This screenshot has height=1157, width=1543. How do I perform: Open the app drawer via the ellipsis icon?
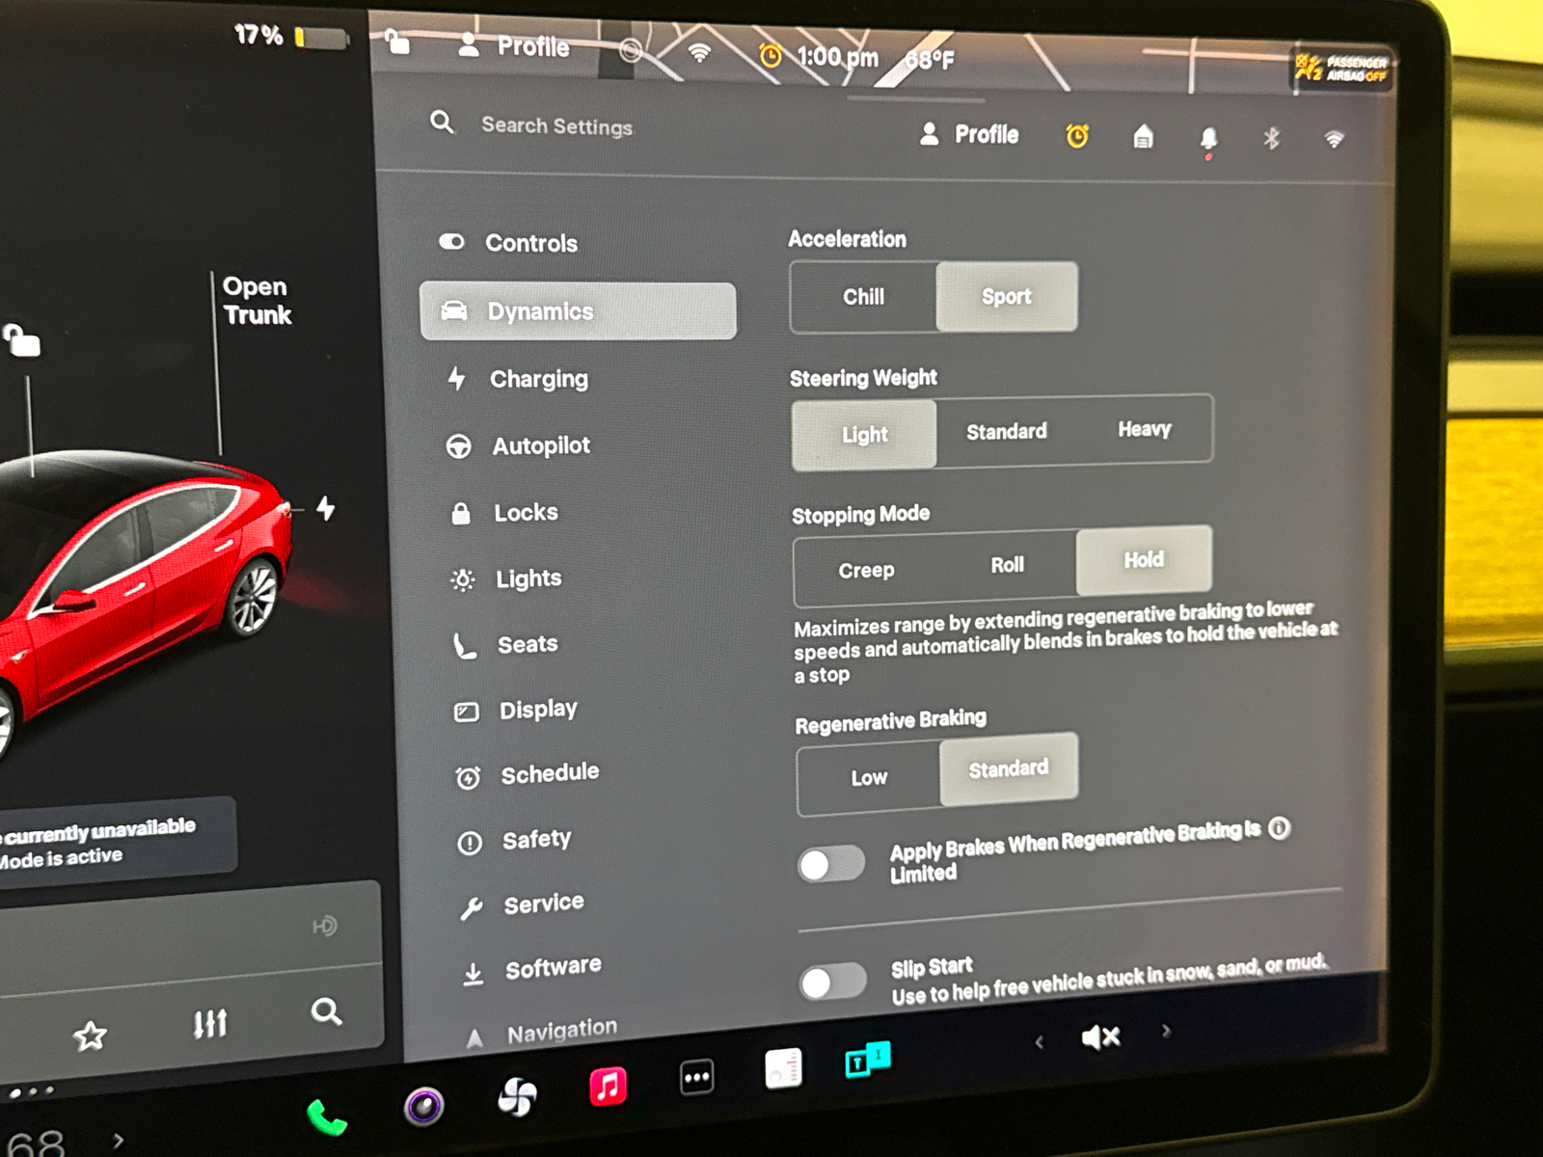point(697,1076)
